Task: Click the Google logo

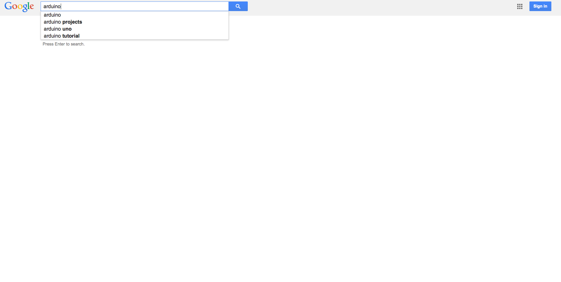Action: click(x=19, y=6)
